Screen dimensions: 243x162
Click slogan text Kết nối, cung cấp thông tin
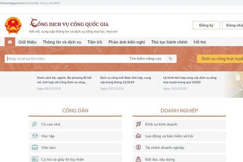tap(73, 31)
